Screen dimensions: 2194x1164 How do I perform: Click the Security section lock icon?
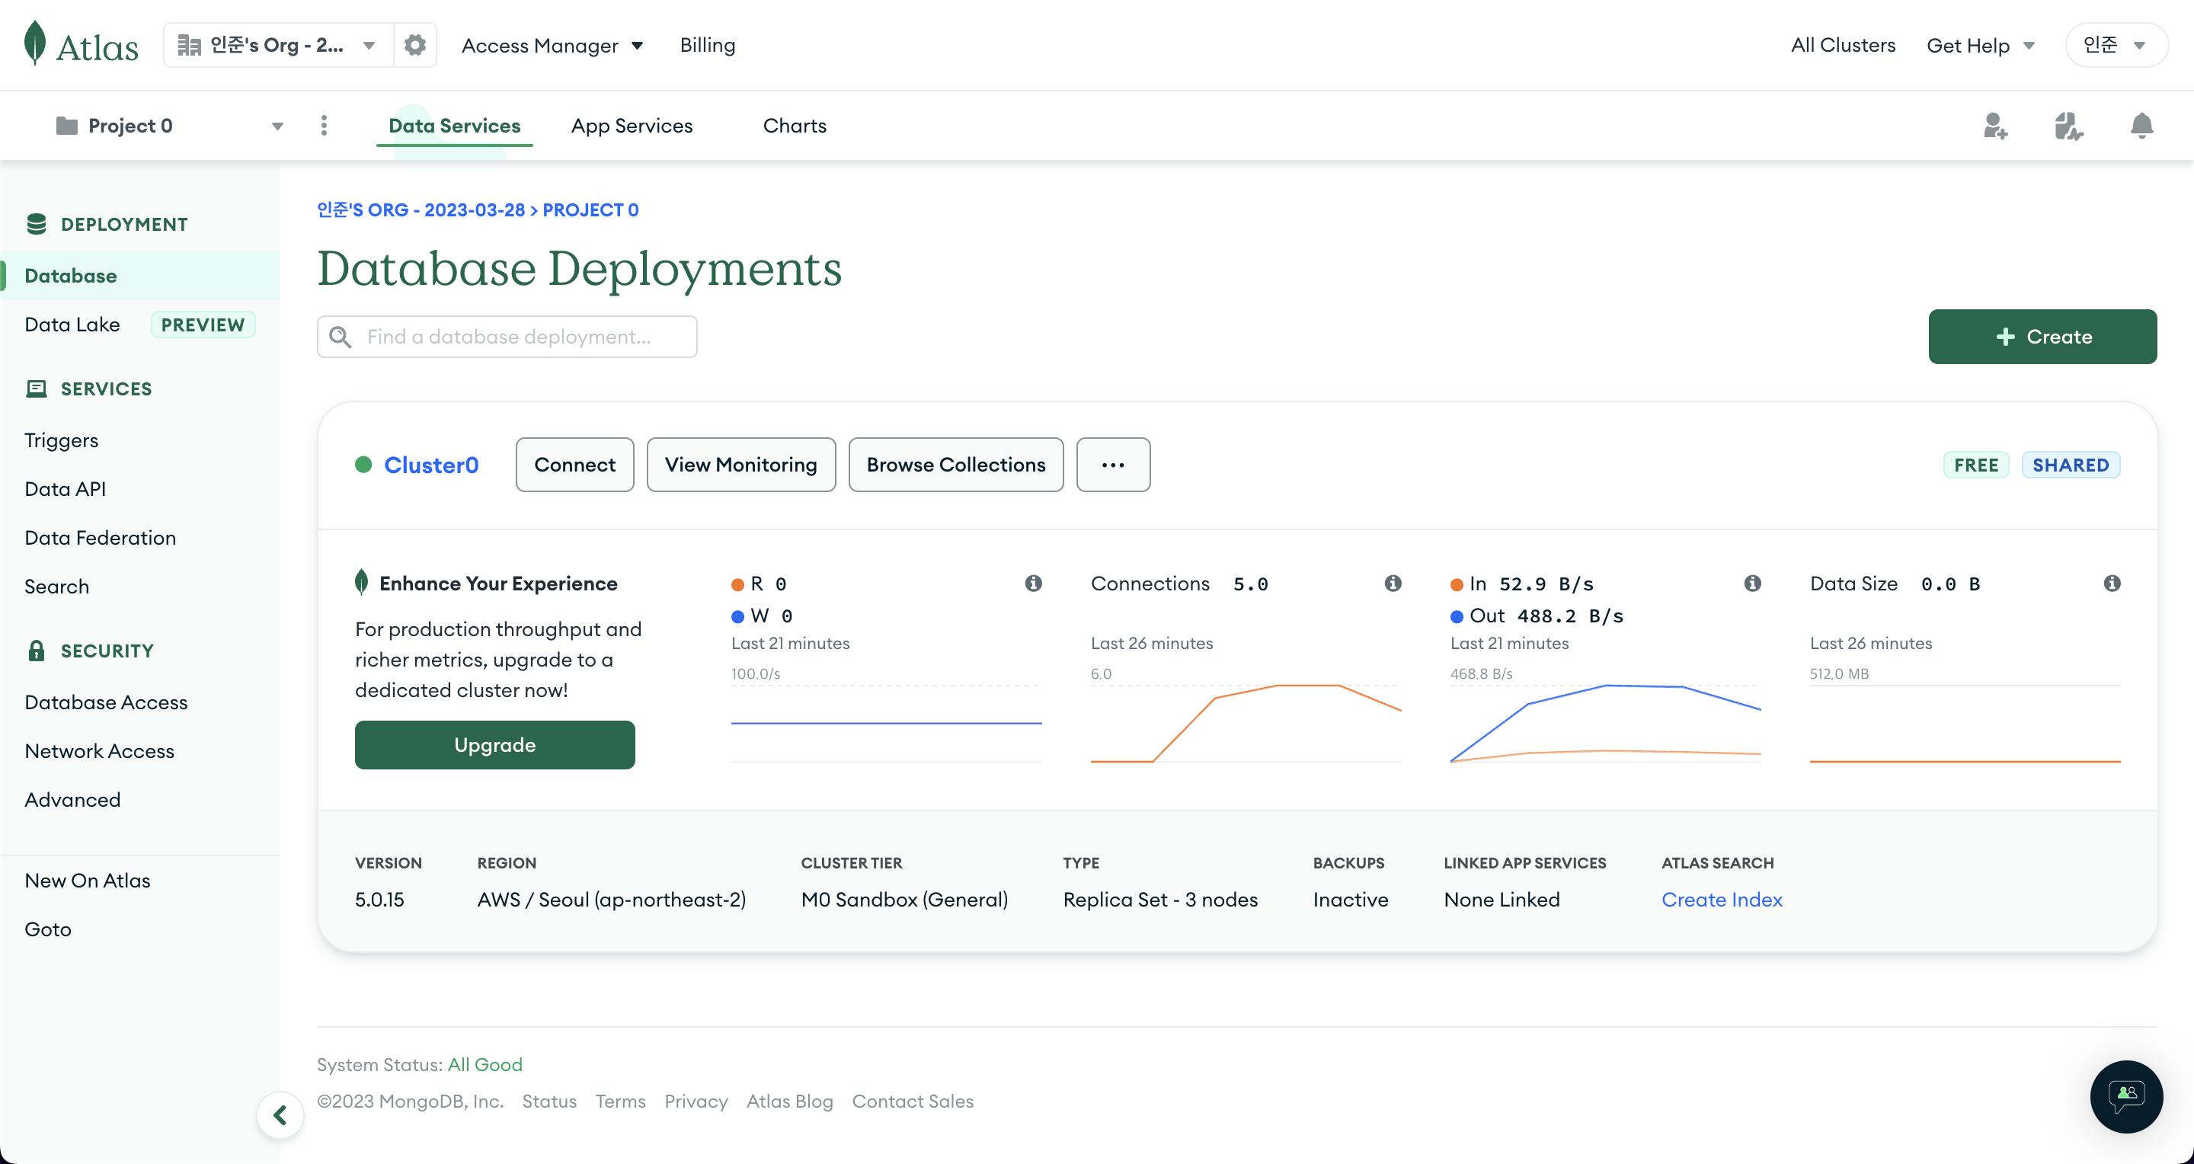(37, 651)
